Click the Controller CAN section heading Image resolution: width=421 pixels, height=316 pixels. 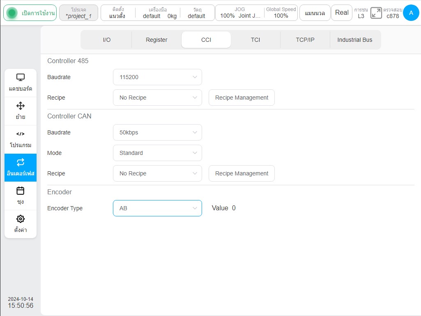(x=69, y=116)
